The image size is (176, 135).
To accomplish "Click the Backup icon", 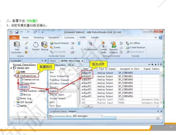I will (44, 45).
